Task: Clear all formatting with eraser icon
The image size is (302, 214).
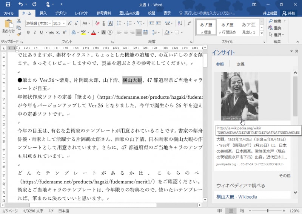Action: click(97, 23)
